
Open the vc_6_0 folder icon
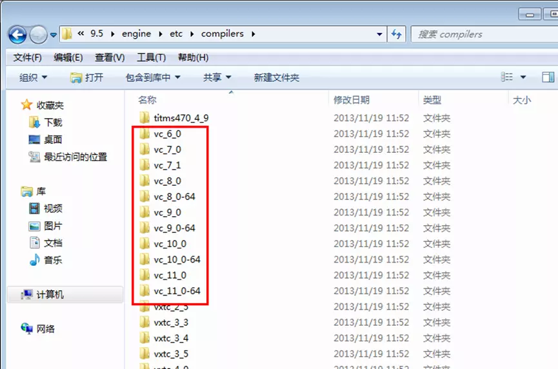coord(144,134)
